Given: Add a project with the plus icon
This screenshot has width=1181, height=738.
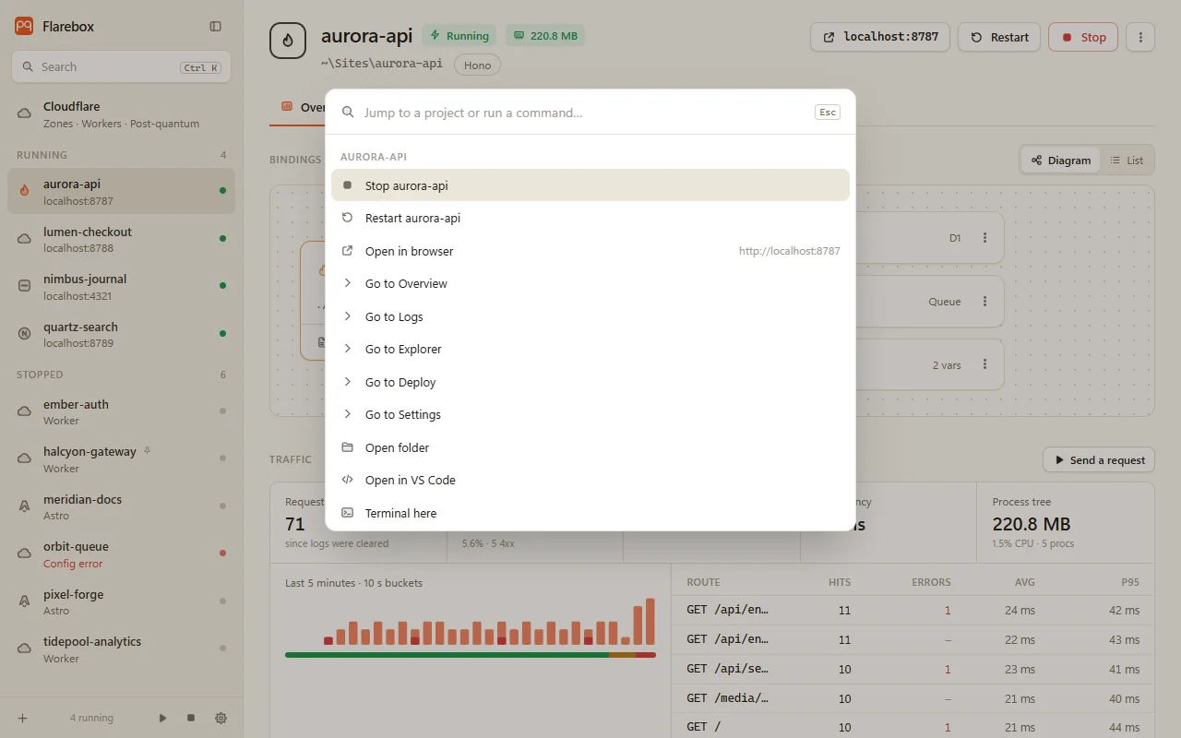Looking at the screenshot, I should pos(23,718).
